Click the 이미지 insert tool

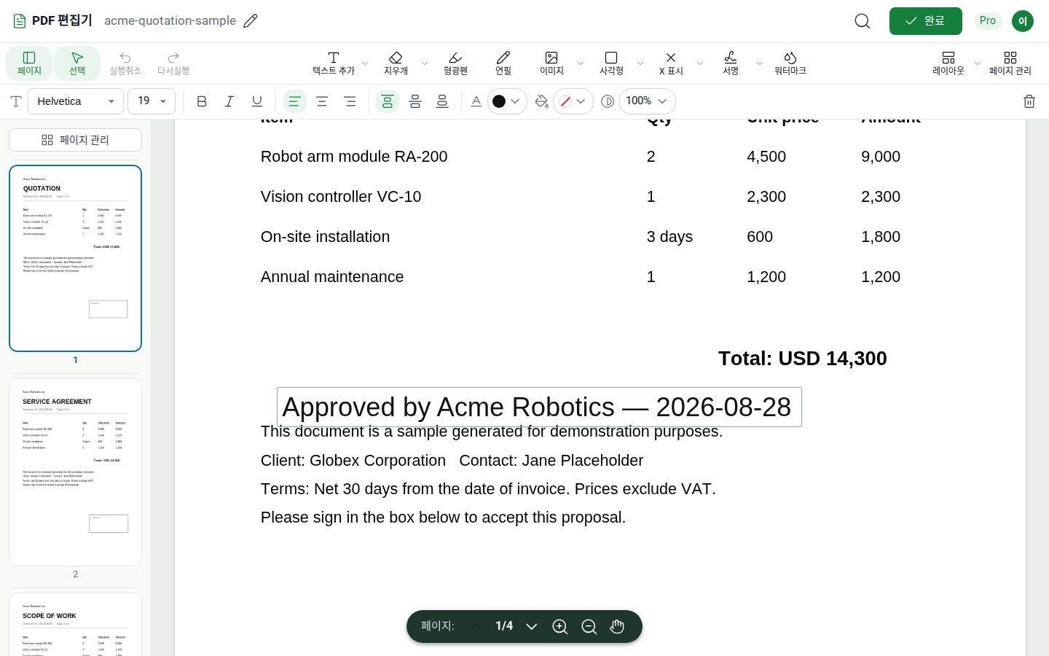(x=551, y=63)
